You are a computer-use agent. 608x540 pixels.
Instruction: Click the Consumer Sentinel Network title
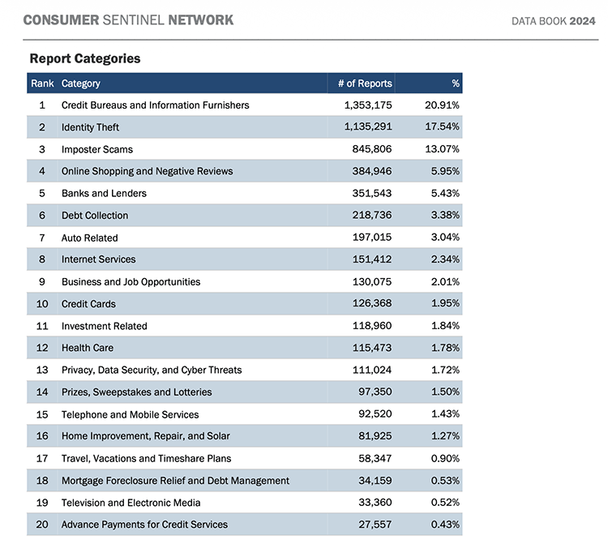128,19
